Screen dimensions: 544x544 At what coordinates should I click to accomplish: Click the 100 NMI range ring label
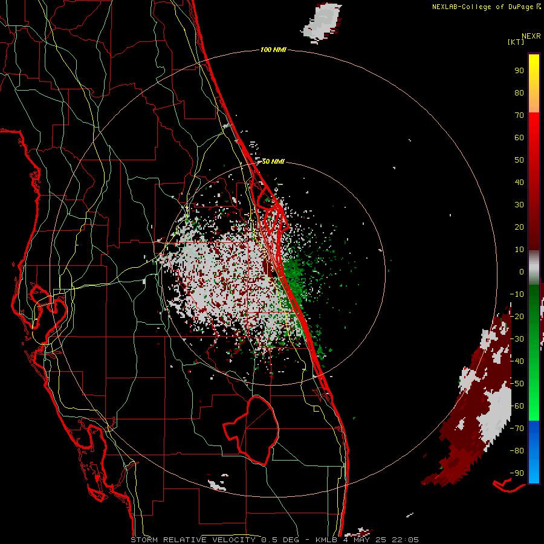coord(273,50)
